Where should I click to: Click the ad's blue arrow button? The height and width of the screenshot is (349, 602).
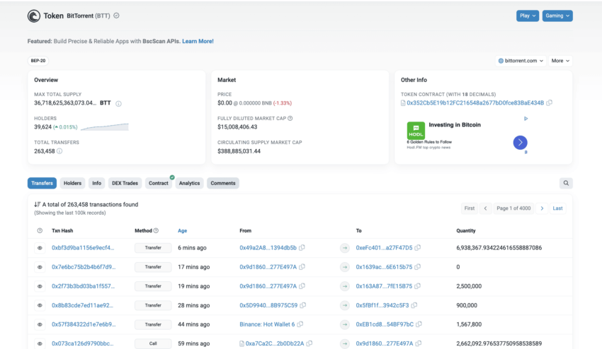520,142
